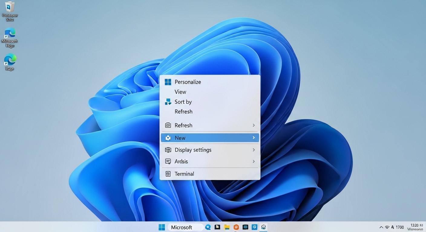Click the Display settings monitor icon
The width and height of the screenshot is (426, 232).
pyautogui.click(x=168, y=150)
